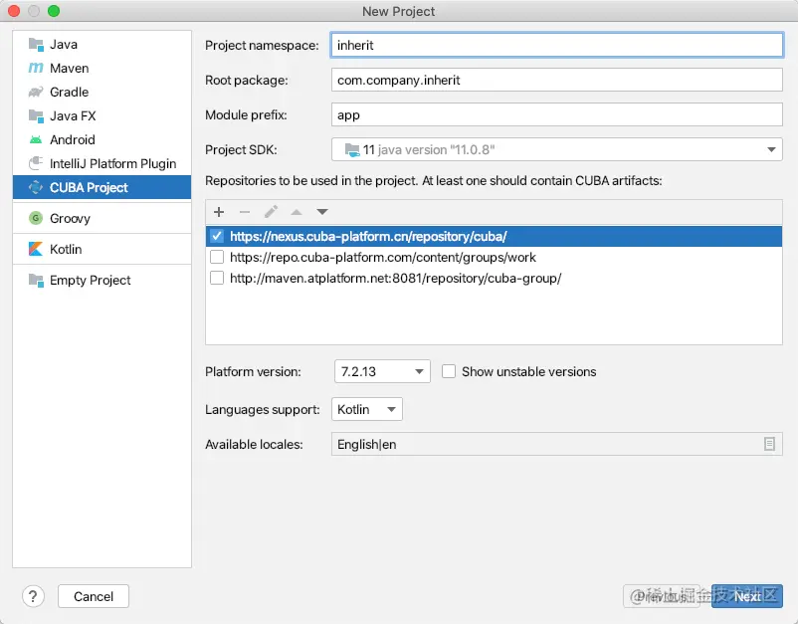Open the Languages support Kotlin dropdown
The width and height of the screenshot is (798, 624).
click(366, 409)
